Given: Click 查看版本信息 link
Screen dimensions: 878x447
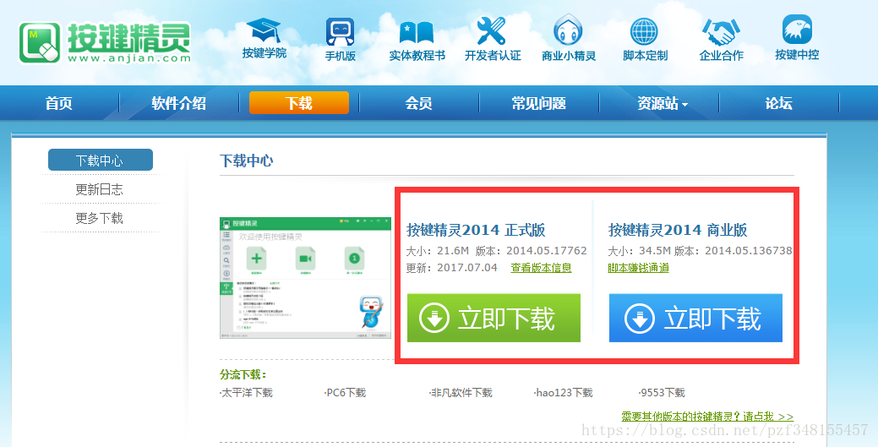Looking at the screenshot, I should point(541,268).
